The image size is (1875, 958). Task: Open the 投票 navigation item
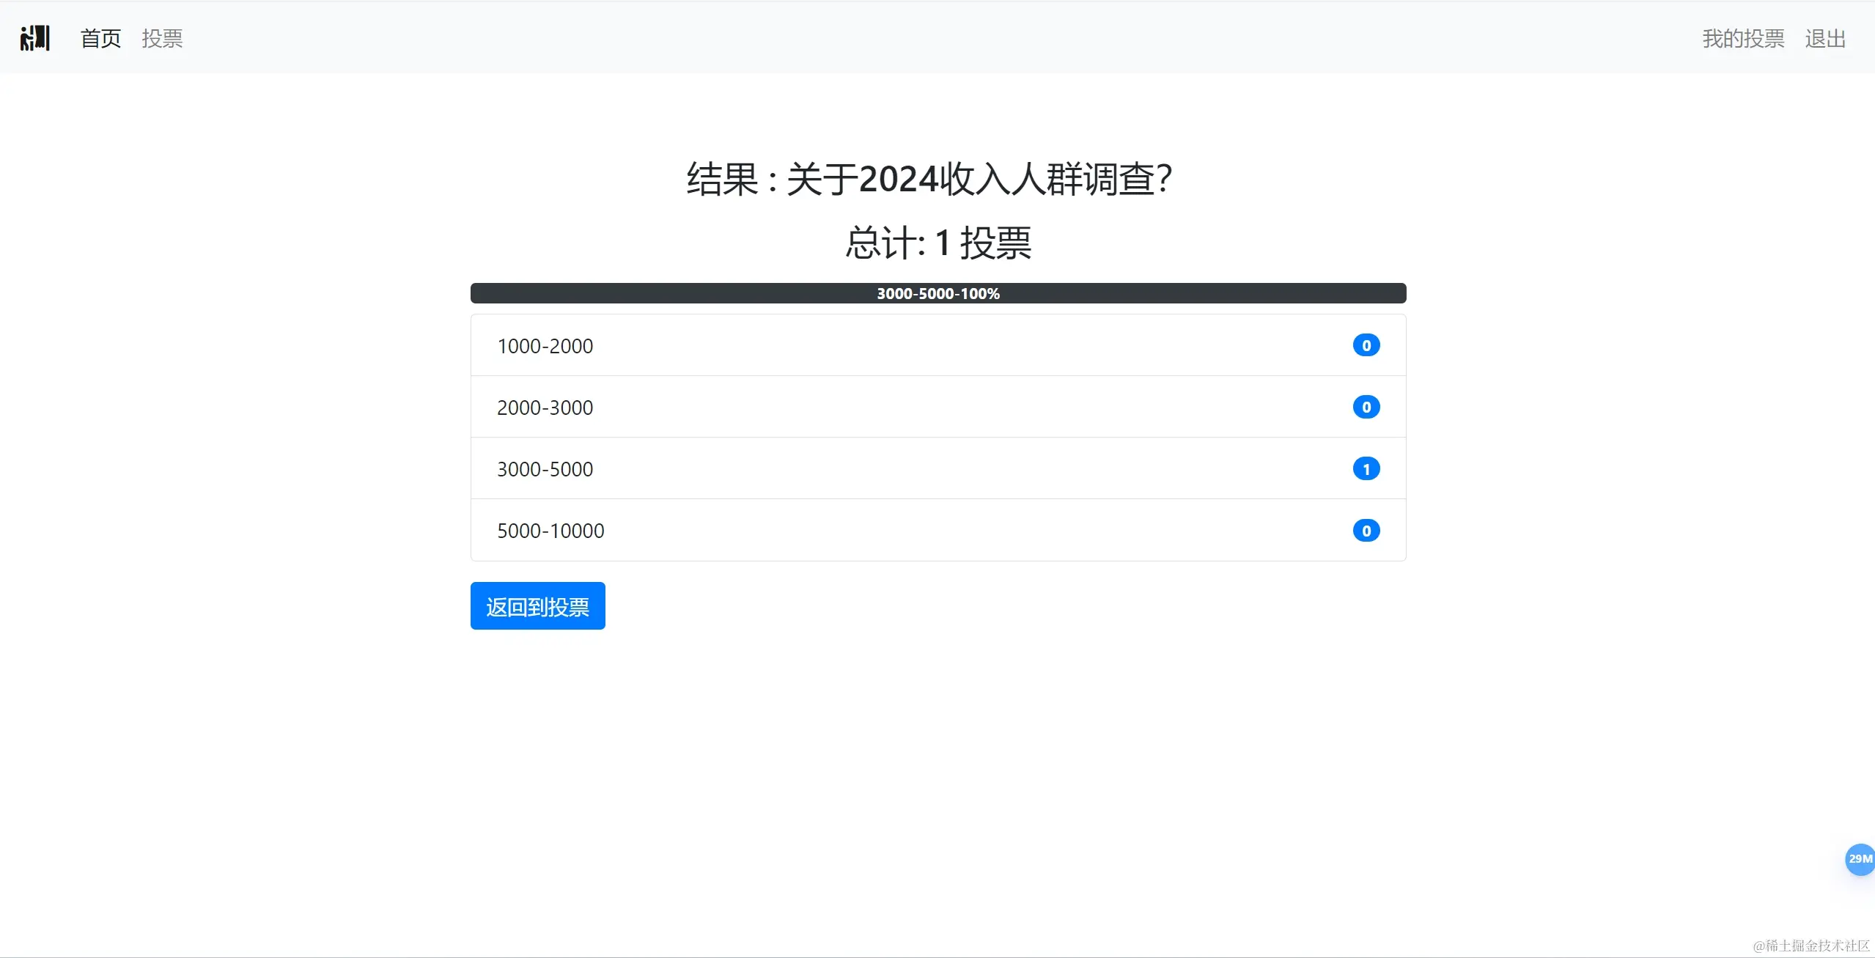162,38
